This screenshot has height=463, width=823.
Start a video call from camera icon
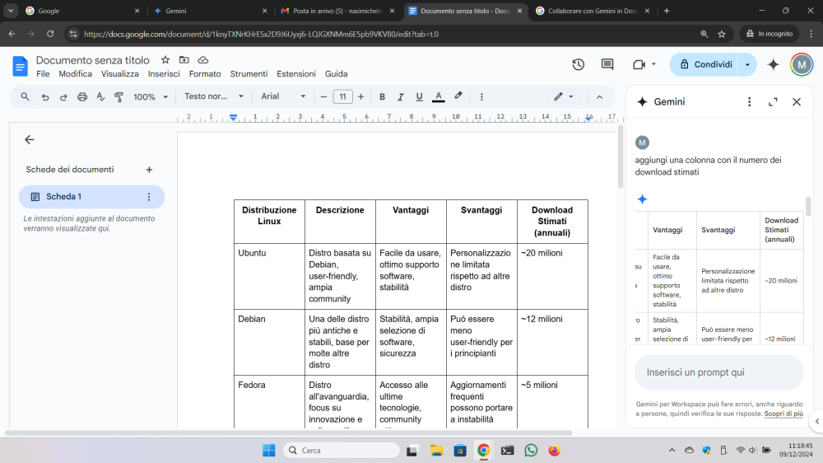[639, 64]
